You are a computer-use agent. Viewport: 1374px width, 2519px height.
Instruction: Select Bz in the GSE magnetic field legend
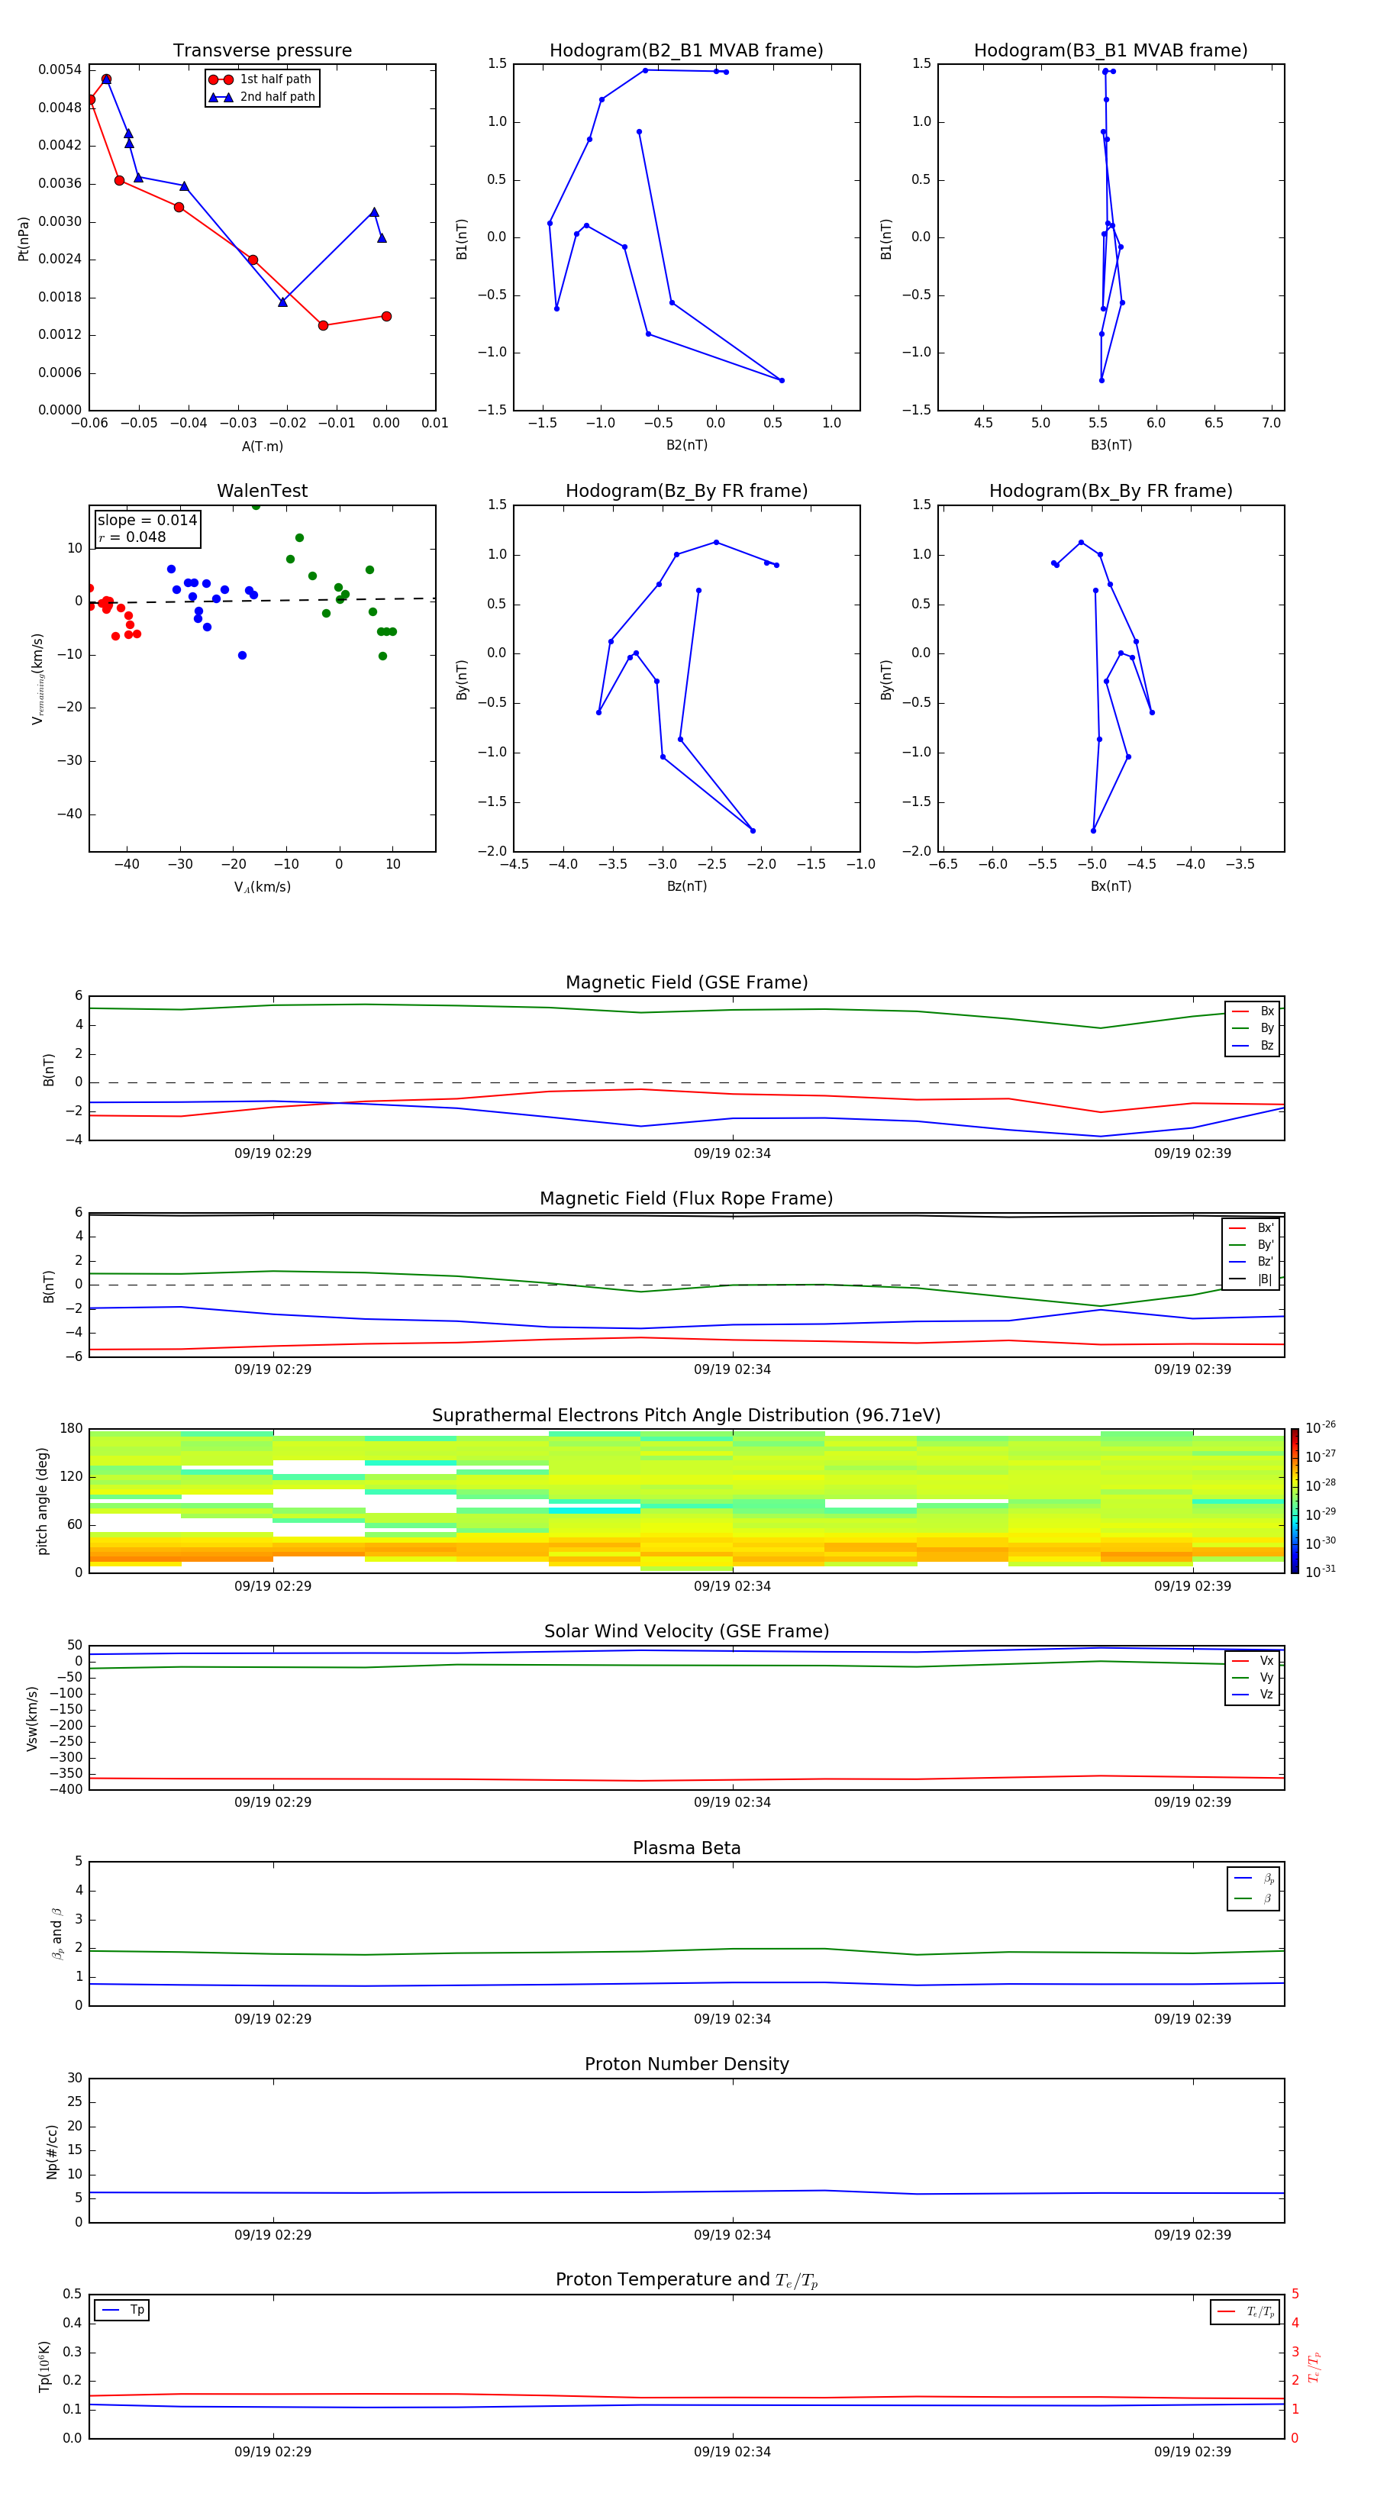point(1253,1045)
